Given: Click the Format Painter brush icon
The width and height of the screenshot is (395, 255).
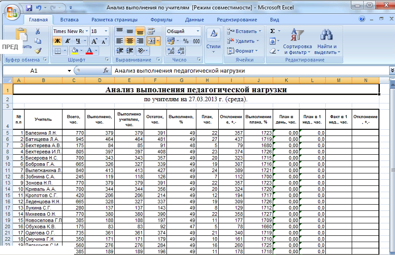Looking at the screenshot, I should pos(38,51).
